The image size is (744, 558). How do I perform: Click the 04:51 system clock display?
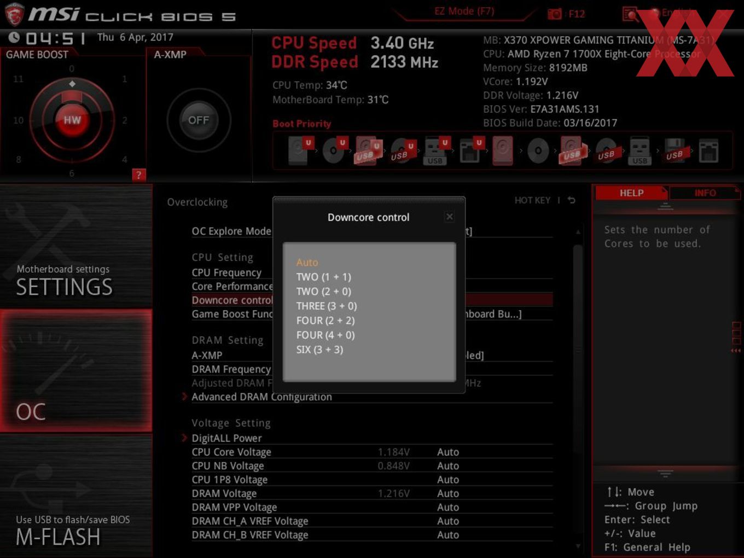click(x=55, y=38)
